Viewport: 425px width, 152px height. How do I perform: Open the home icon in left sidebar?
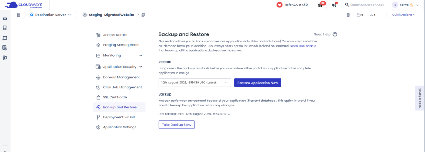click(x=5, y=18)
